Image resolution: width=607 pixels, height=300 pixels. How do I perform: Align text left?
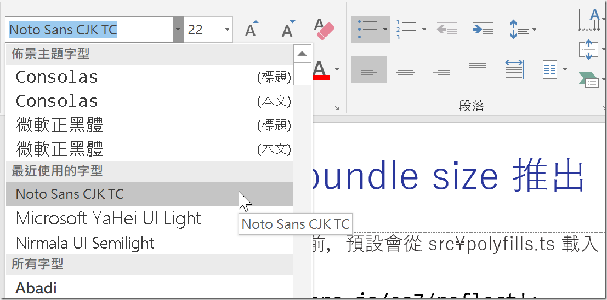click(x=369, y=70)
